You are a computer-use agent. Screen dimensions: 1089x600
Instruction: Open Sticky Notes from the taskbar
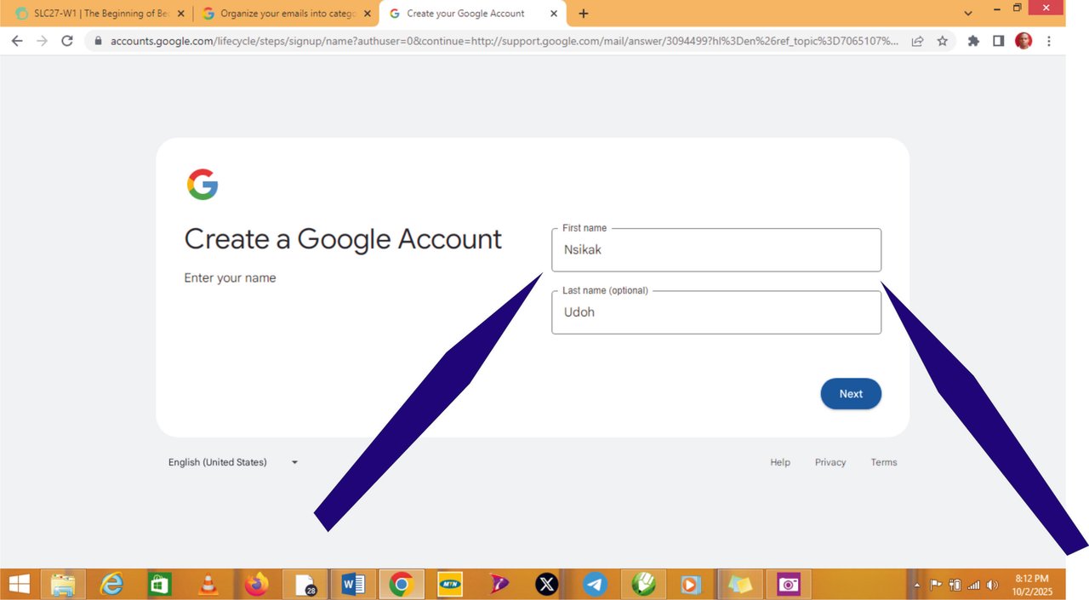pyautogui.click(x=740, y=584)
